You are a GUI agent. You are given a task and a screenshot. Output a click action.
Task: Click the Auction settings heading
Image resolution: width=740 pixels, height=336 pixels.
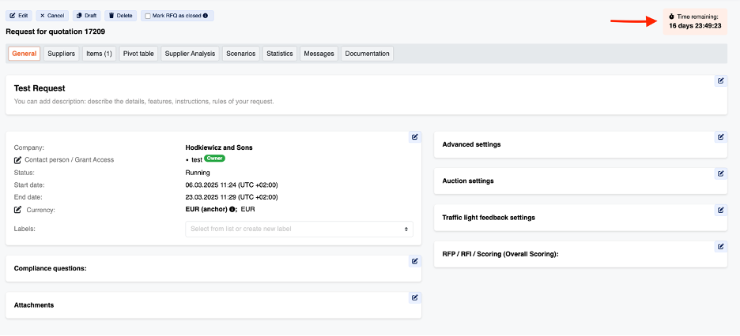point(468,181)
